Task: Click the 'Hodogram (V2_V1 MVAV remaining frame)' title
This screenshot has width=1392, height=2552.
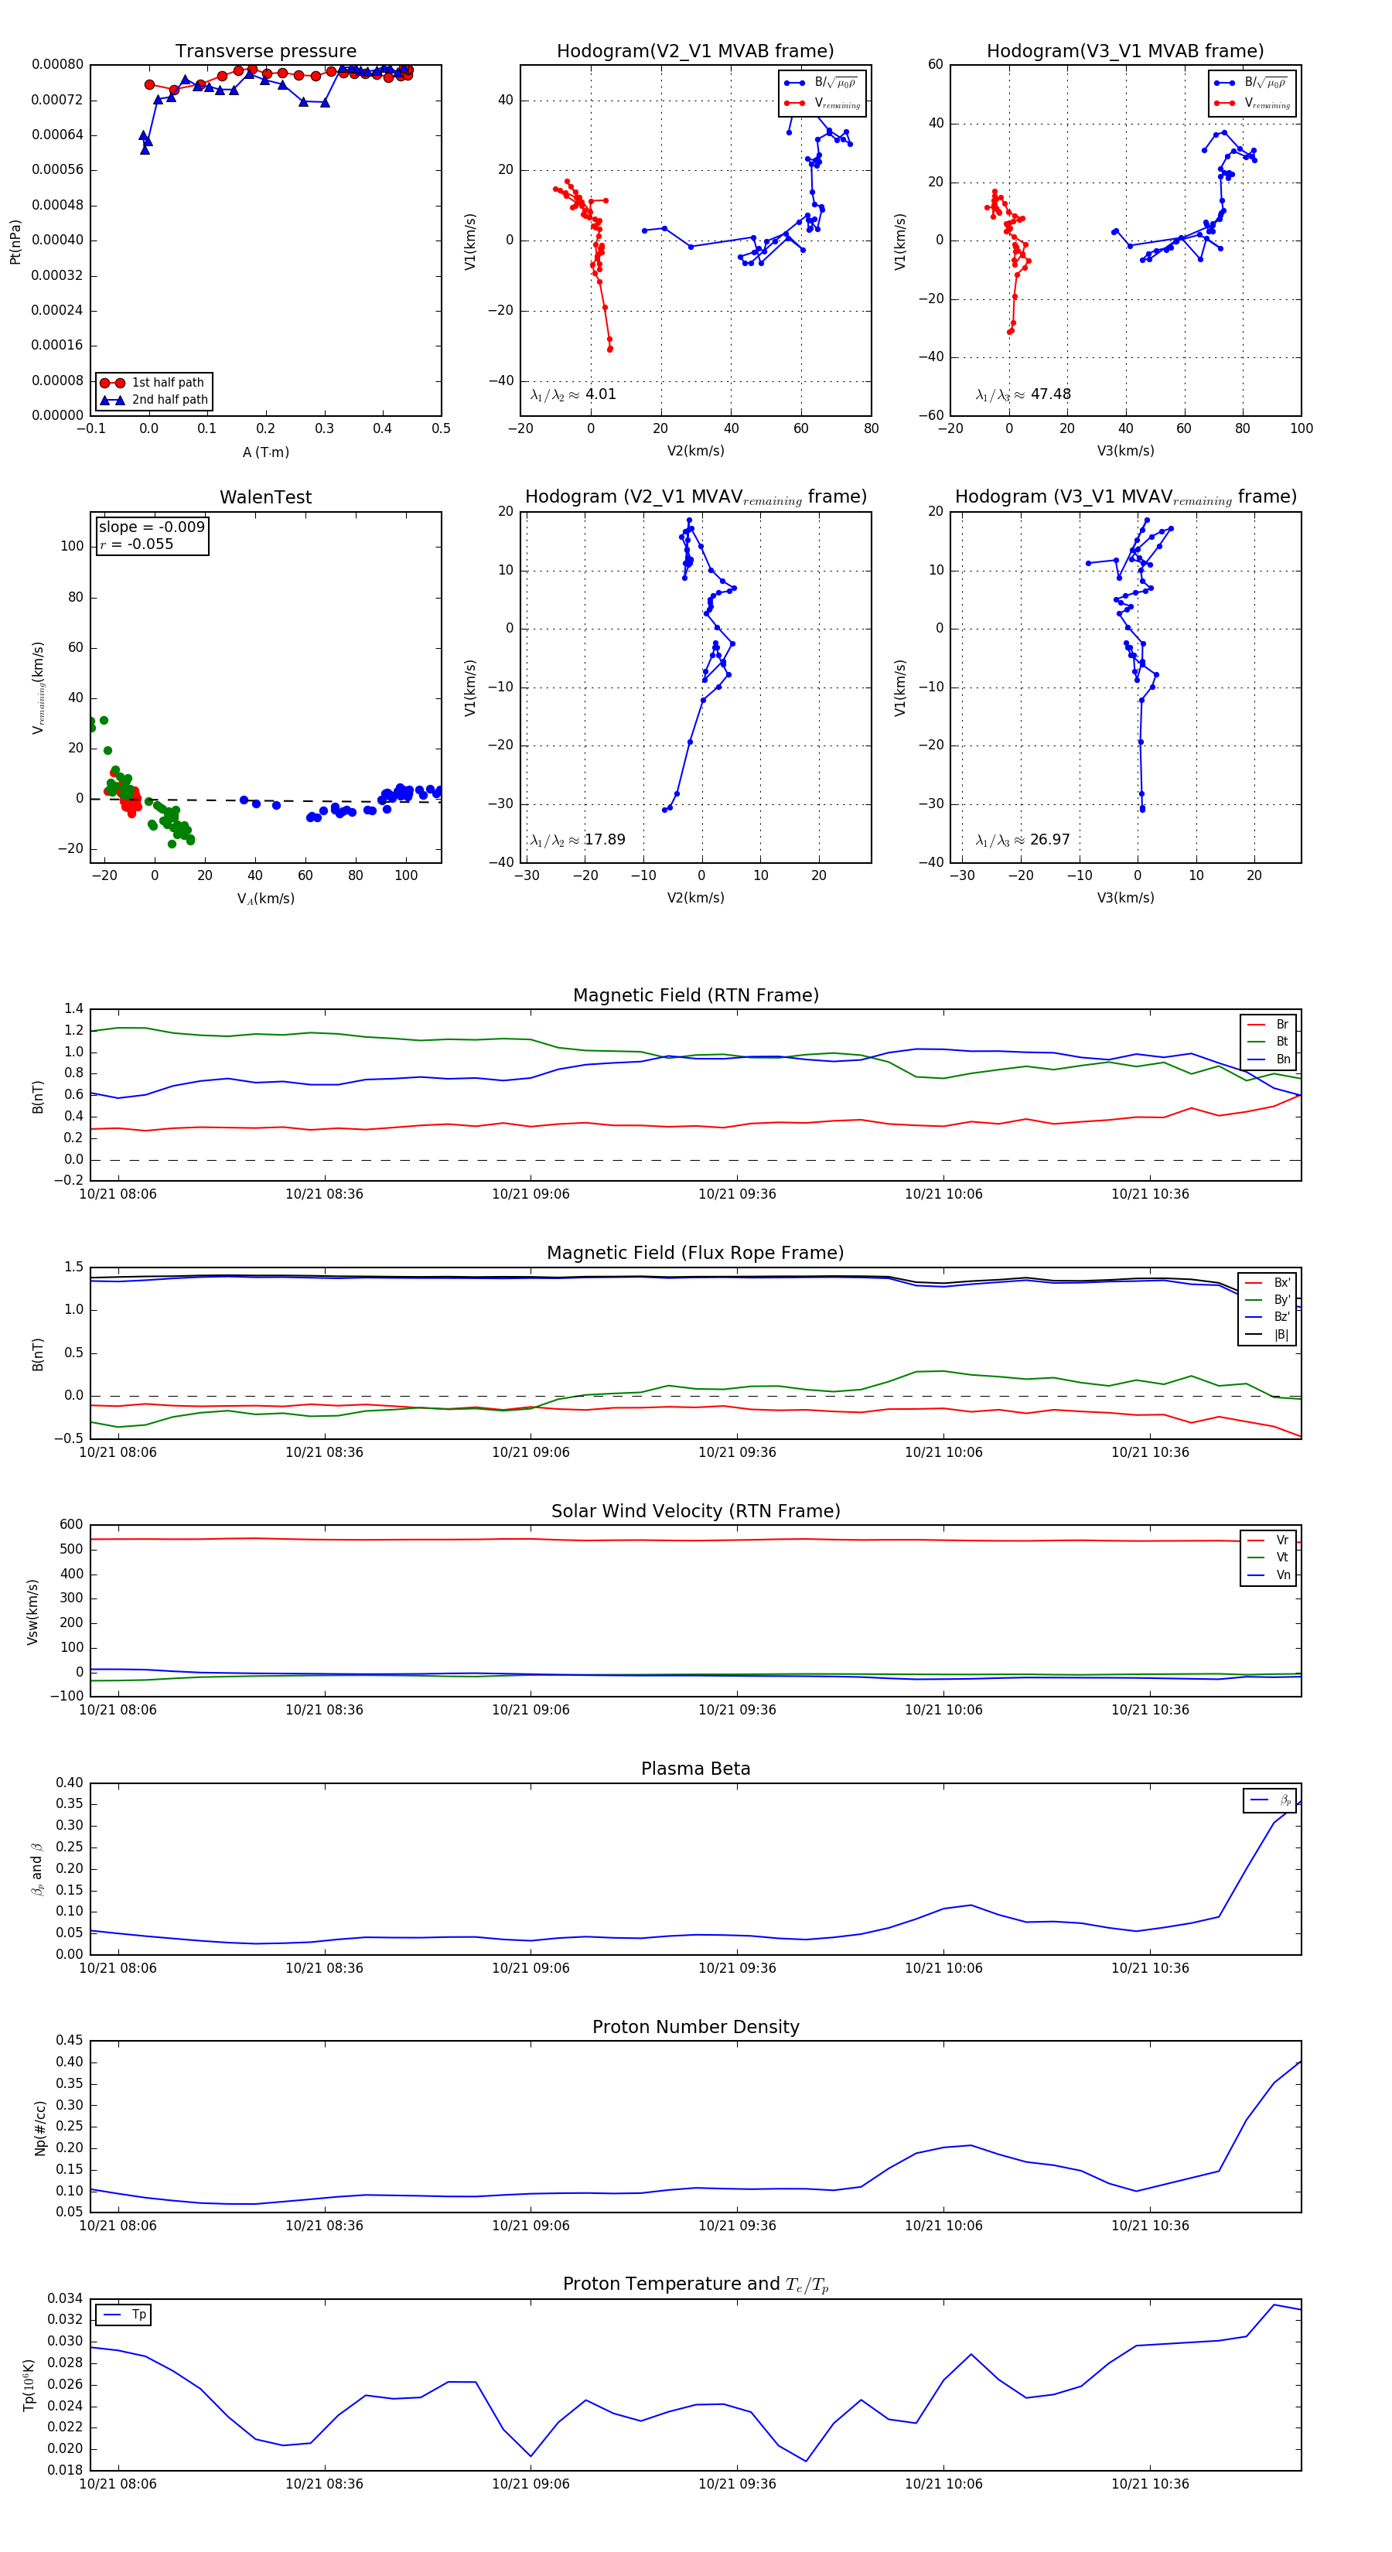Action: (695, 497)
